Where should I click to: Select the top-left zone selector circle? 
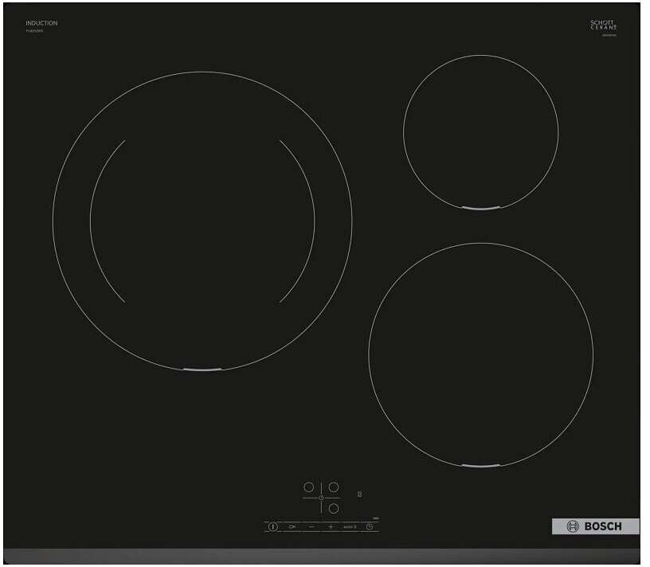coord(308,487)
